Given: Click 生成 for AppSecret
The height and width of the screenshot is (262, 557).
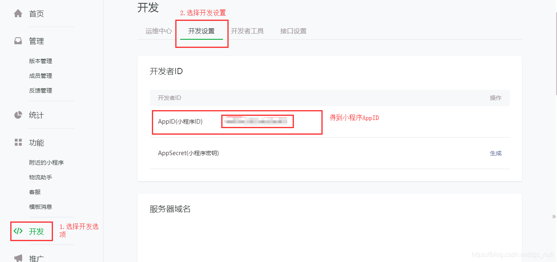Looking at the screenshot, I should pyautogui.click(x=496, y=153).
